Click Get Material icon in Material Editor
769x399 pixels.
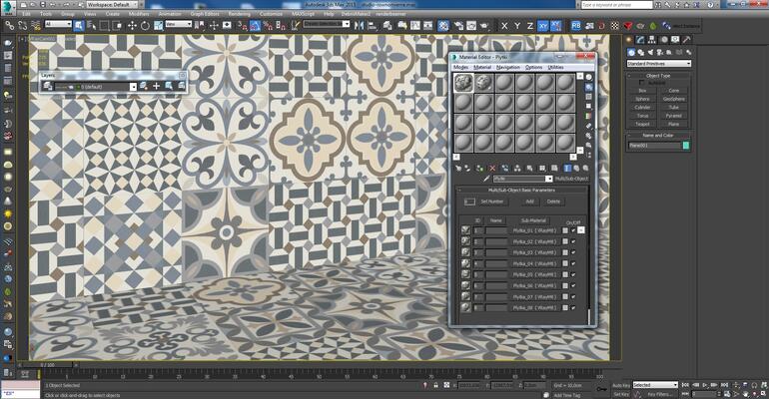pyautogui.click(x=458, y=168)
